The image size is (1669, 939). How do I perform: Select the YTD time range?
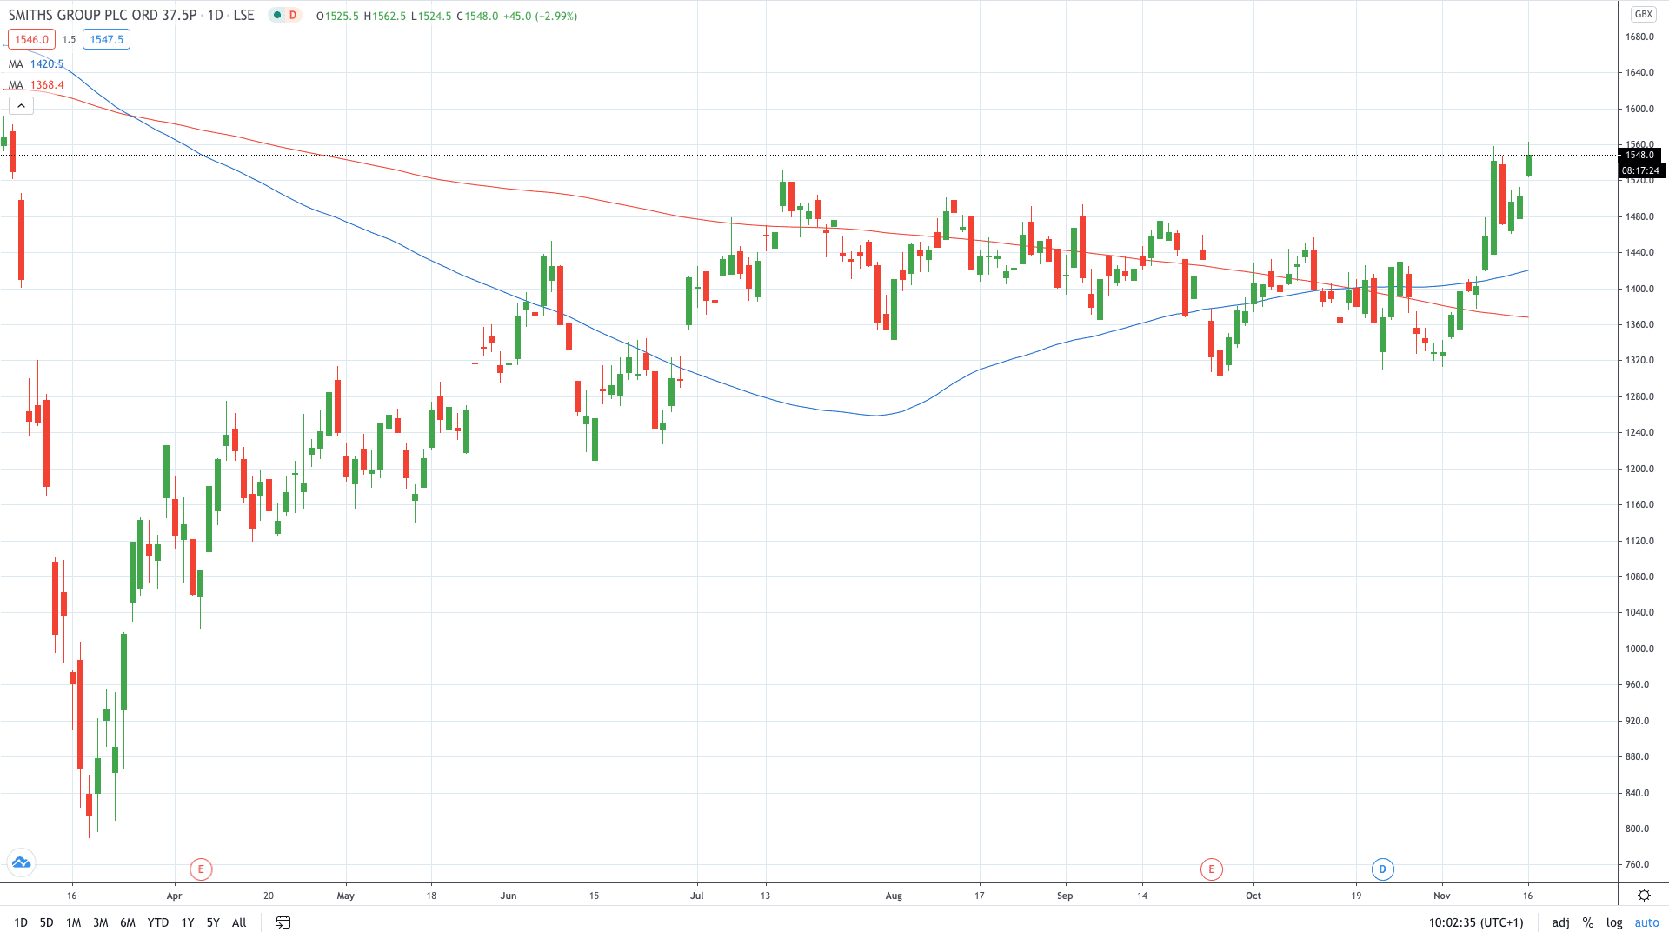click(x=158, y=922)
